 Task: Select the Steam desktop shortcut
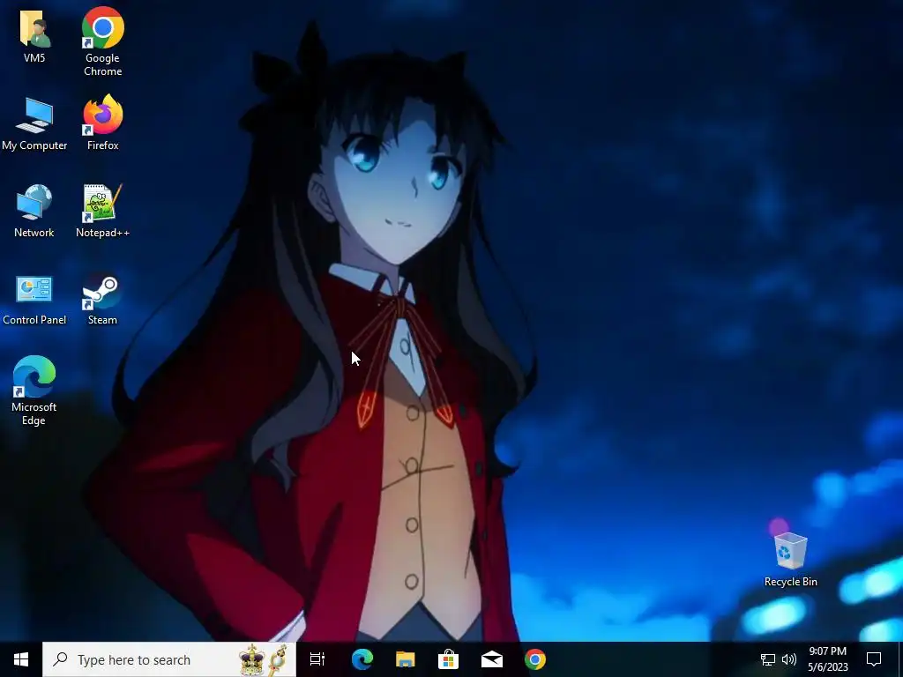click(x=102, y=300)
